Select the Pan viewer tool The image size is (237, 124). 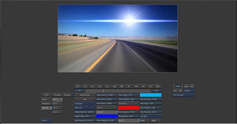[192, 86]
